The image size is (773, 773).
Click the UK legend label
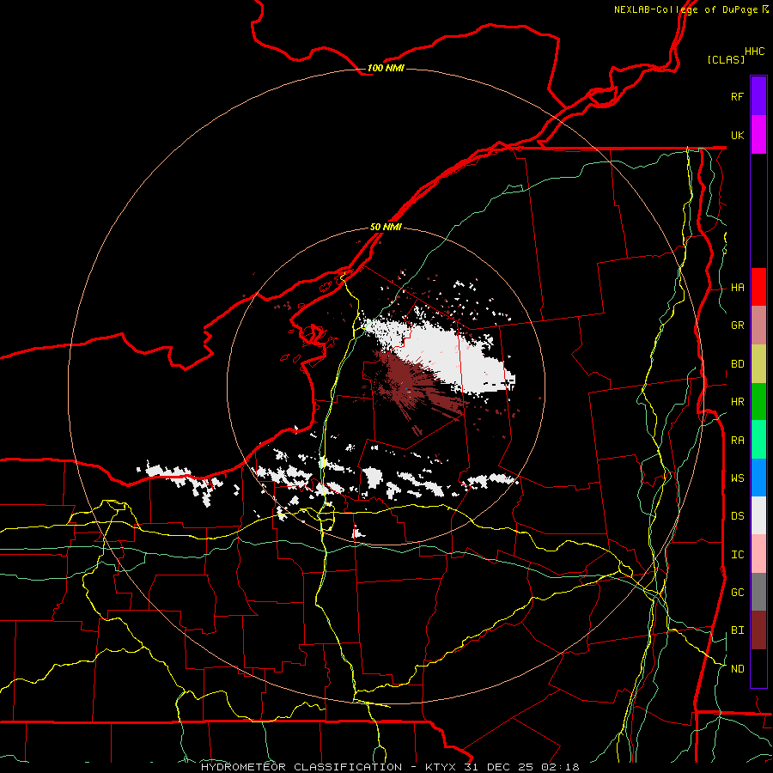(x=737, y=135)
